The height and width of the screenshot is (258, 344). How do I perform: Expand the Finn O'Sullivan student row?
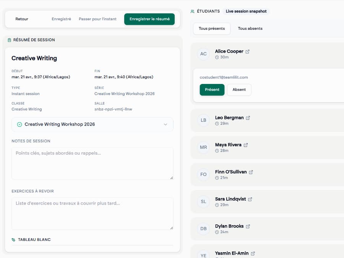(x=268, y=175)
